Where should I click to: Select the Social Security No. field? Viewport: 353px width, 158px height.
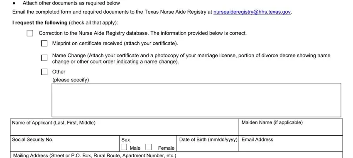click(65, 143)
